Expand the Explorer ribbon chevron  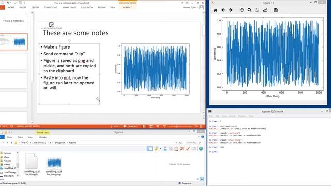pyautogui.click(x=199, y=137)
